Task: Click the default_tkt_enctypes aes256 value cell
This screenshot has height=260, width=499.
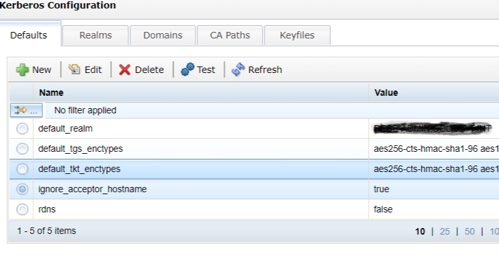Action: click(x=434, y=169)
